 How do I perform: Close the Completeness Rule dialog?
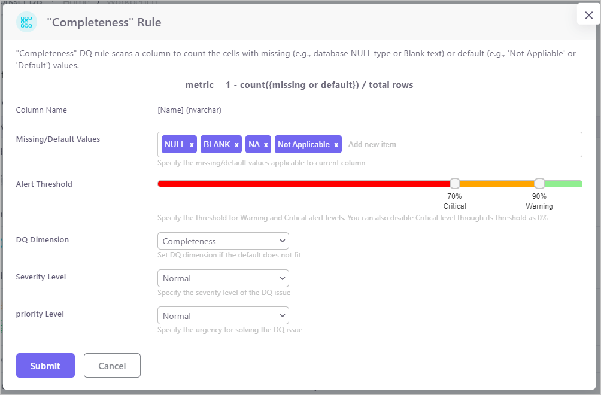coord(588,16)
